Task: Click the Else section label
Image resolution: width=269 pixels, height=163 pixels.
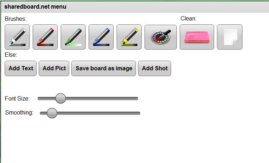Action: [x=11, y=55]
